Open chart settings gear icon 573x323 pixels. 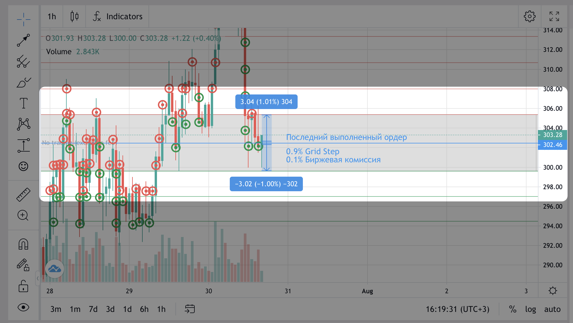point(529,17)
